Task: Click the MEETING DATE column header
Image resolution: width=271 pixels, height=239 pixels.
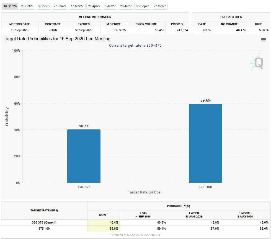Action: 20,24
